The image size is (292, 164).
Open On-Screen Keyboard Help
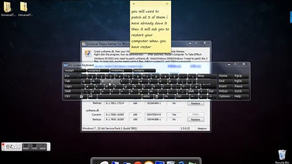(241, 97)
